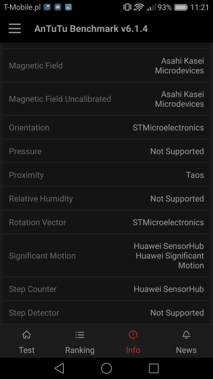Image resolution: width=213 pixels, height=379 pixels.
Task: Tap the Orientation STMicroelectronics row
Action: 106,127
